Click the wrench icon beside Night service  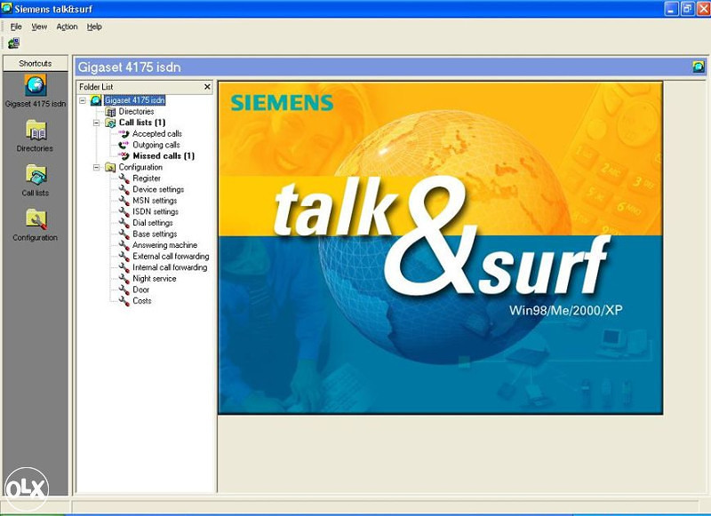(x=124, y=278)
